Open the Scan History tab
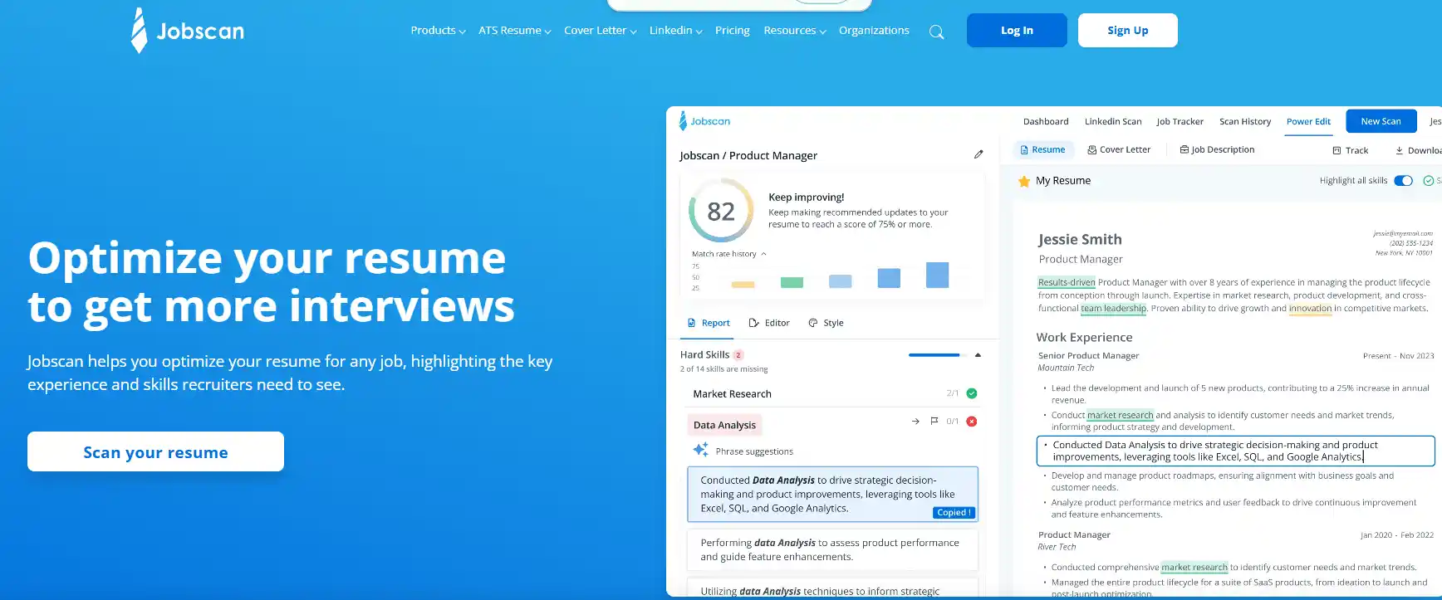Screen dimensions: 1442x600 tap(1245, 121)
